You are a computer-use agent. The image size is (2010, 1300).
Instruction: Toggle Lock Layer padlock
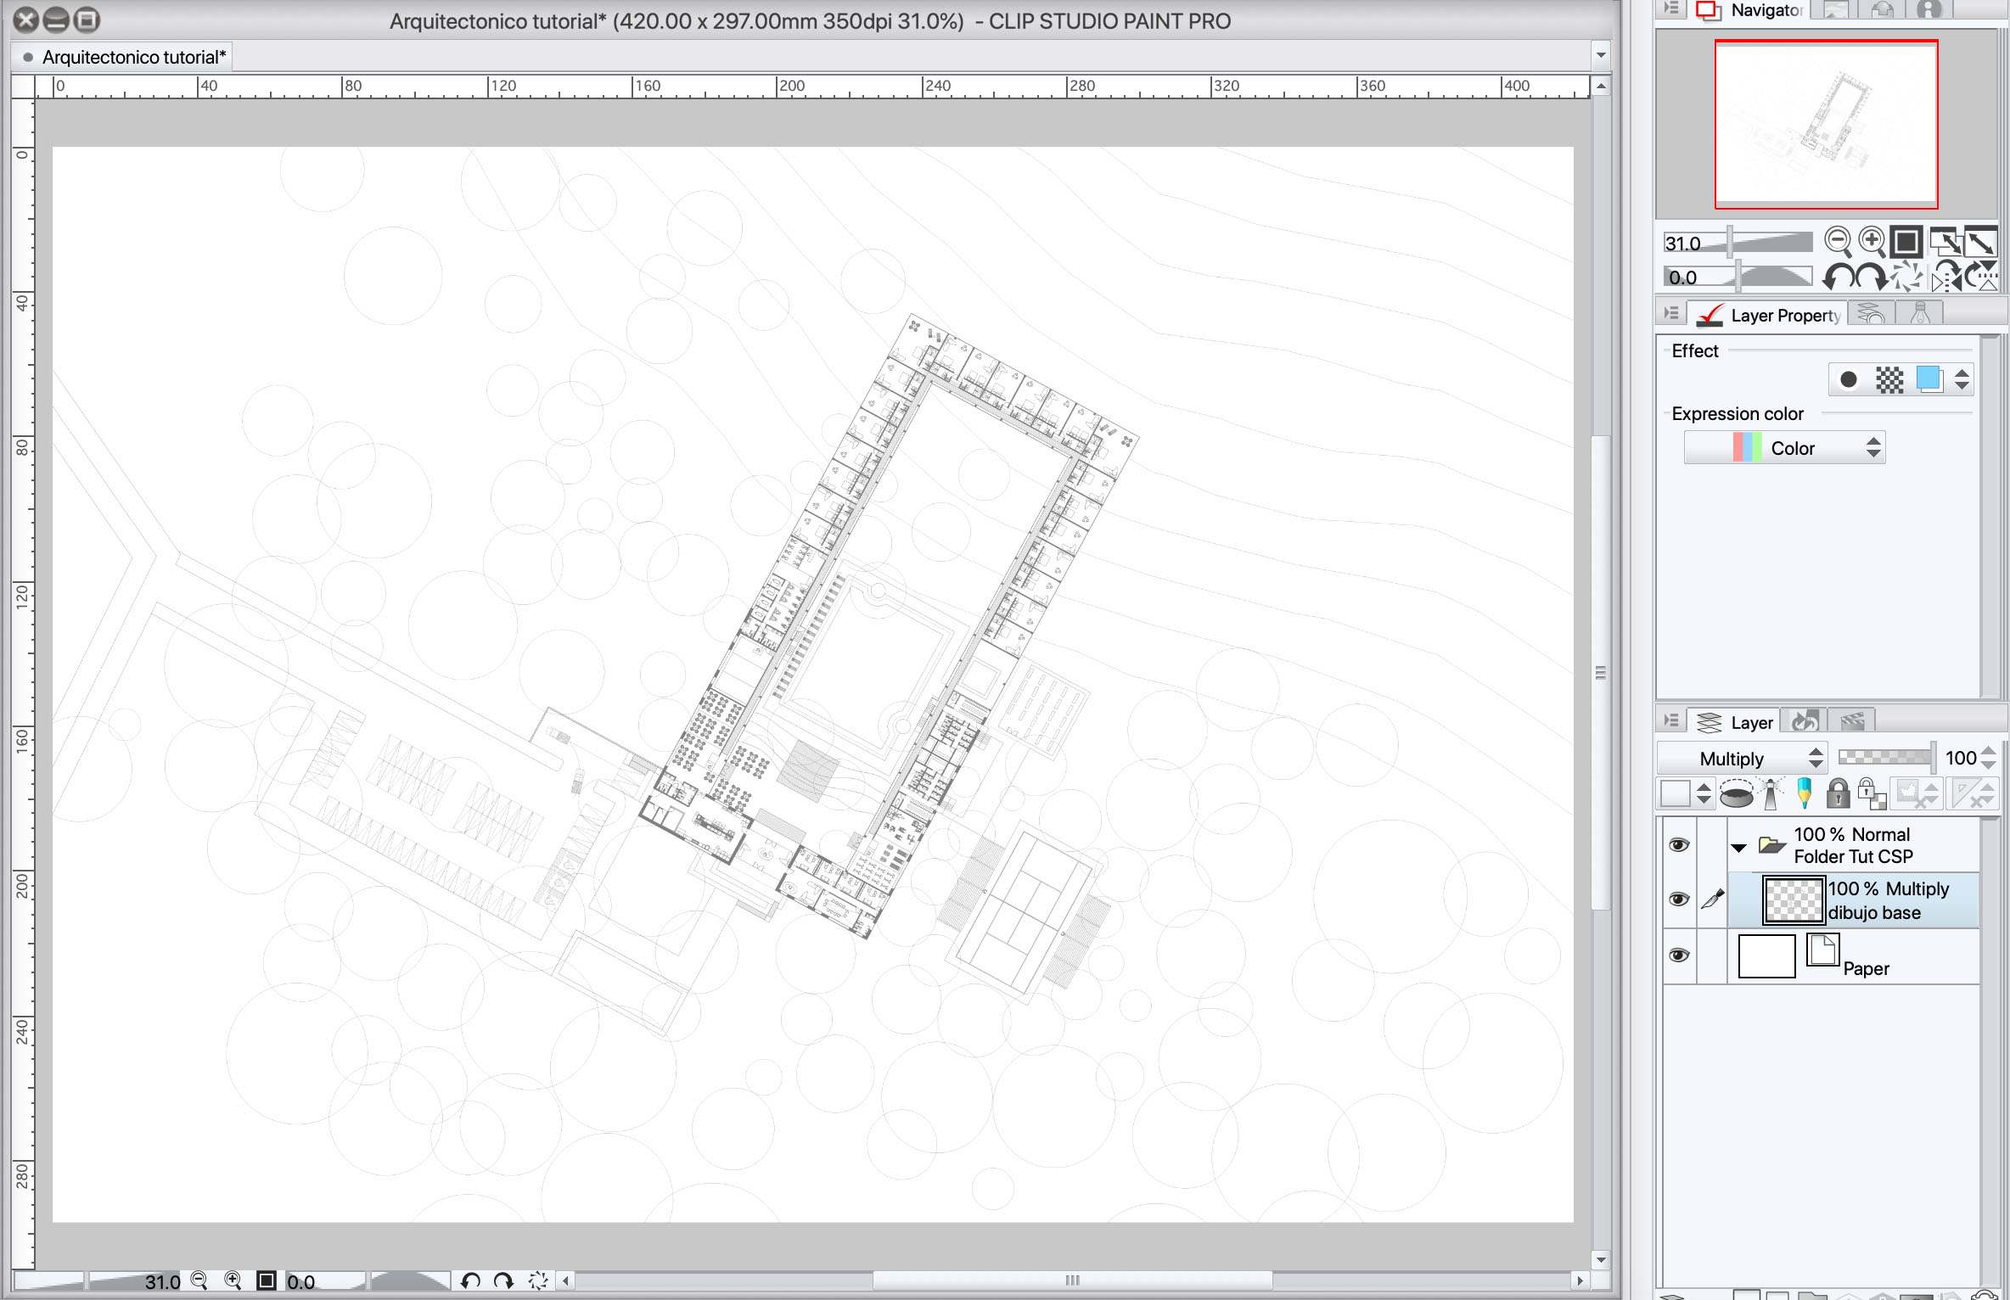pos(1838,795)
